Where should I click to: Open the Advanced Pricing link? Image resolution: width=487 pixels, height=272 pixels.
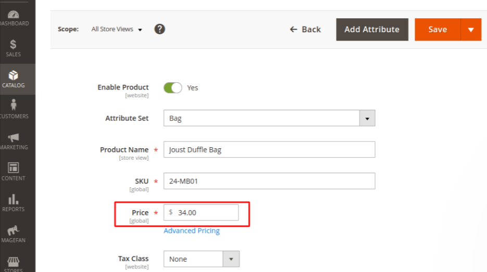(192, 231)
